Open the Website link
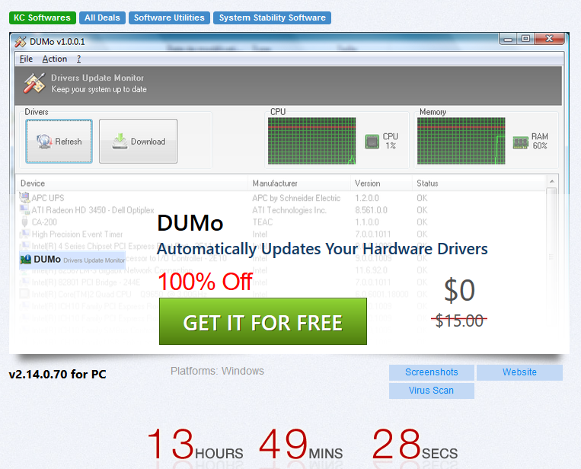 point(519,372)
